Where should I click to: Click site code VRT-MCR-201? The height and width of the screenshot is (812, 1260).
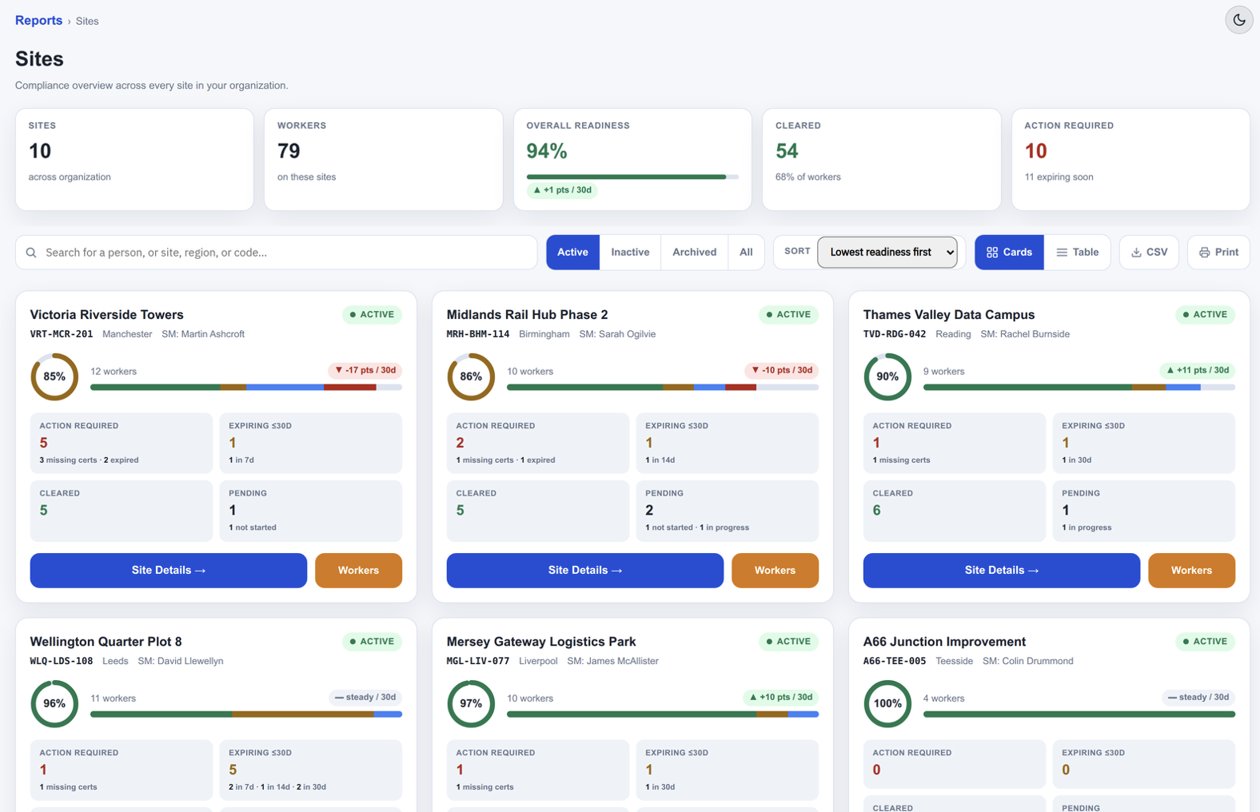pyautogui.click(x=62, y=334)
